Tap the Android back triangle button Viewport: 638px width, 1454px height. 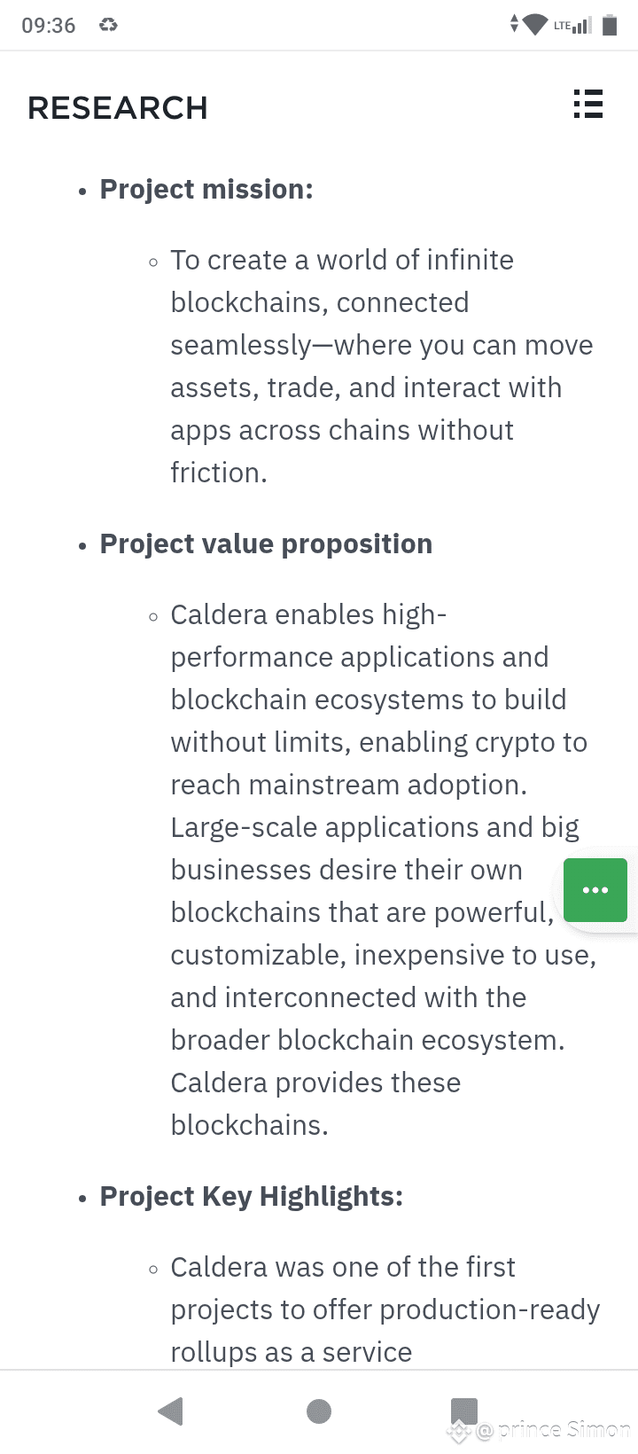click(x=170, y=1411)
